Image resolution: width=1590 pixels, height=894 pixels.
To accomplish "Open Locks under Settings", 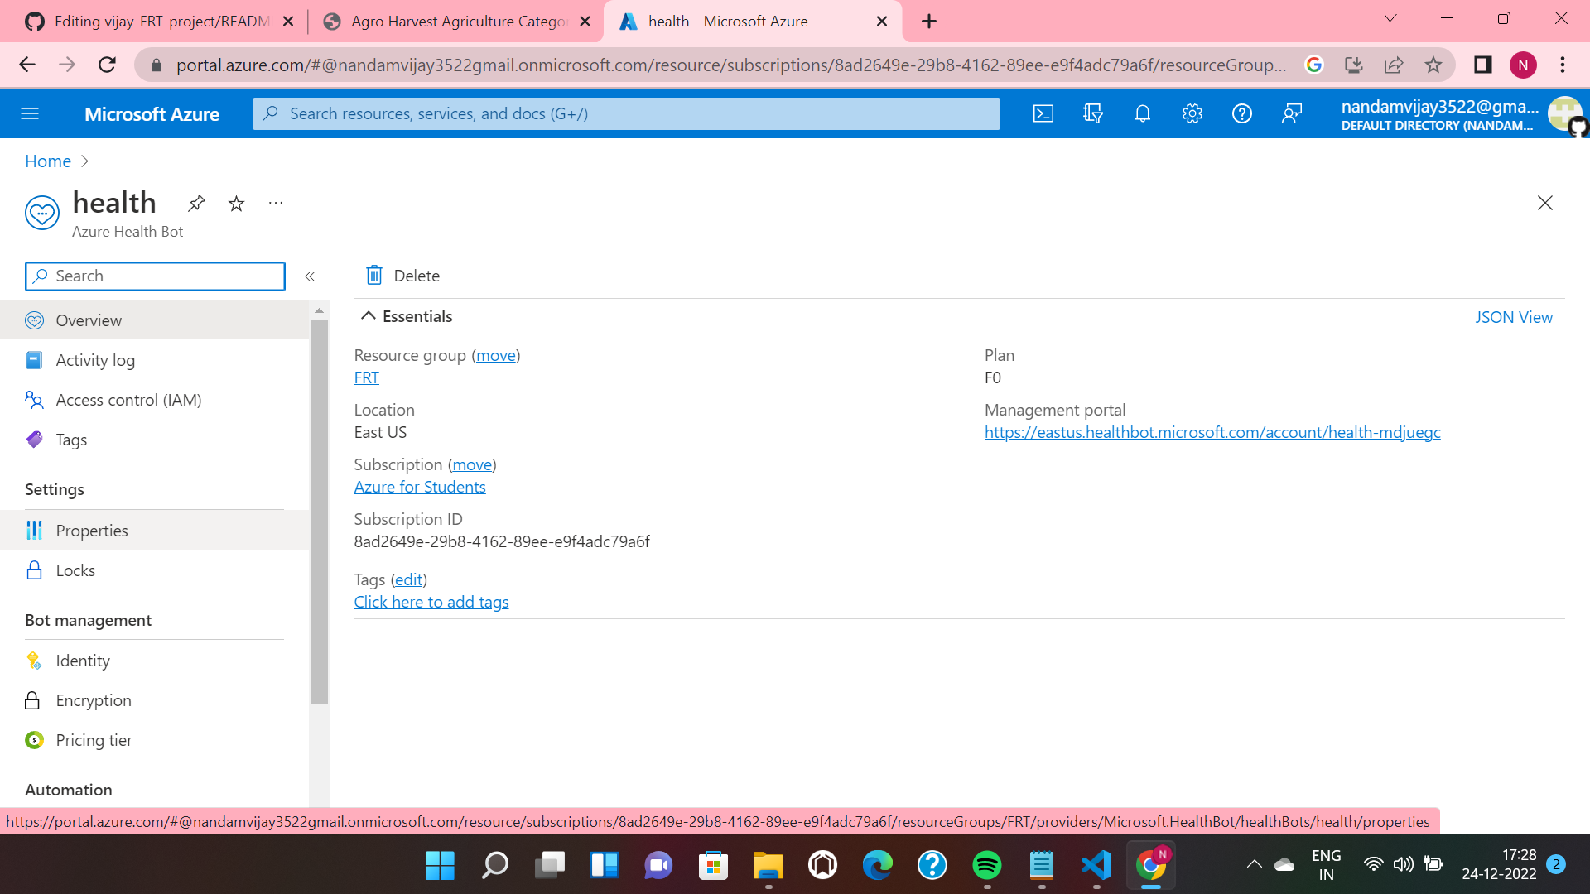I will pos(155,570).
